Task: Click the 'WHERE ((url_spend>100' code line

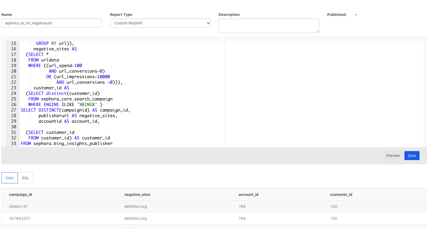Action: (55, 65)
